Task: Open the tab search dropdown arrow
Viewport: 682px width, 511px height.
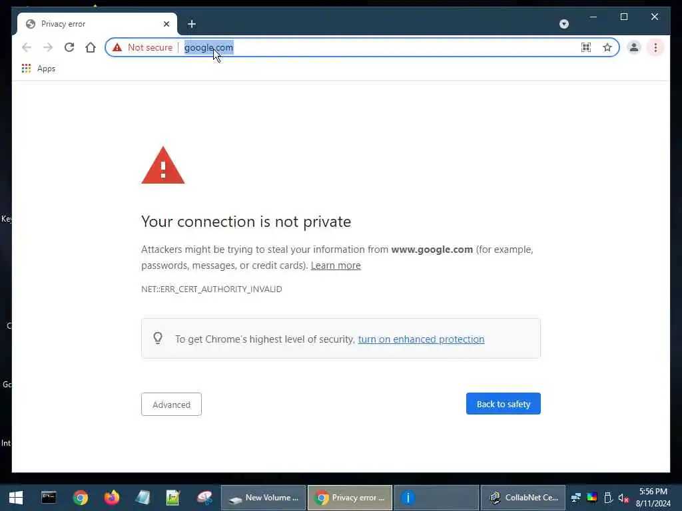Action: pos(563,24)
